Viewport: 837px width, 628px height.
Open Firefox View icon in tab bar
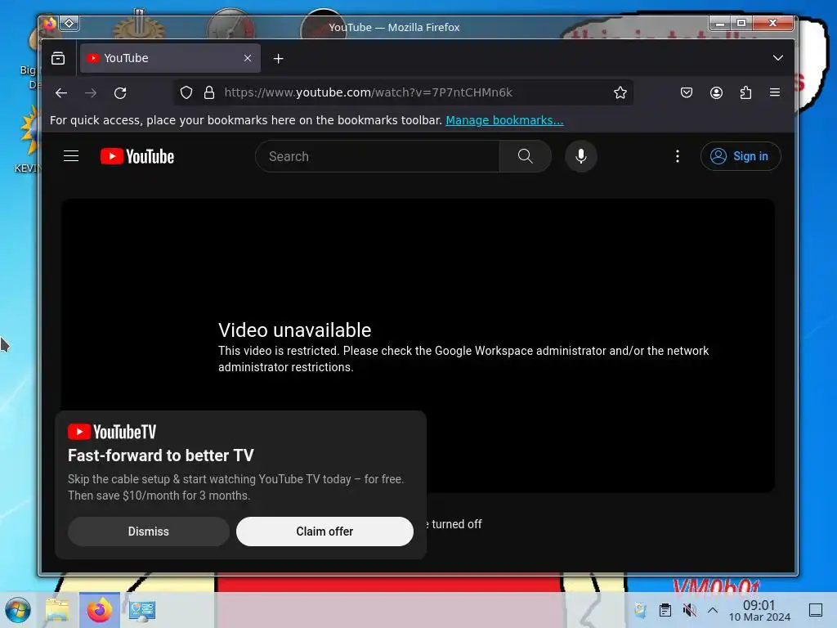[x=58, y=58]
